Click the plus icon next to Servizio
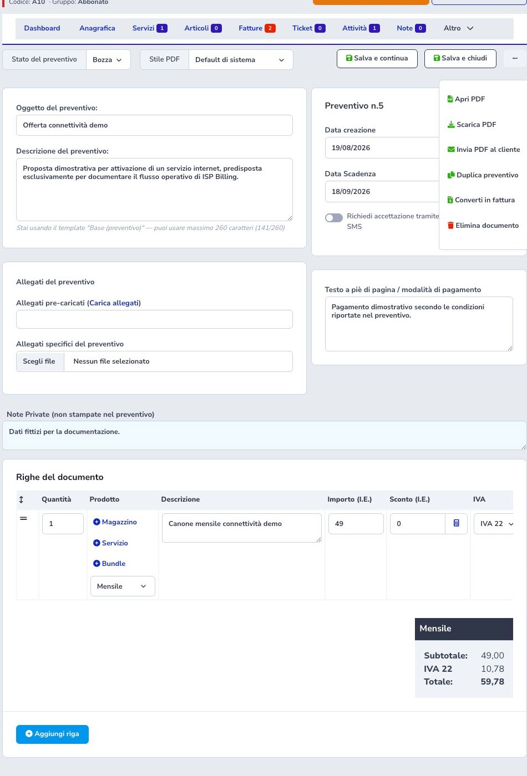 tap(97, 543)
